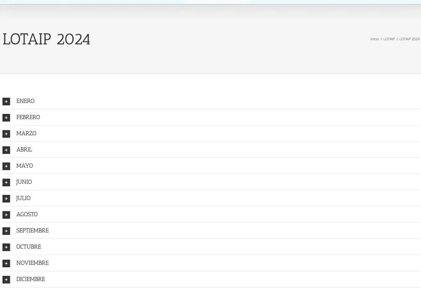Image resolution: width=421 pixels, height=303 pixels.
Task: Hit the plus icon next to AGOSTO
Action: pos(6,215)
